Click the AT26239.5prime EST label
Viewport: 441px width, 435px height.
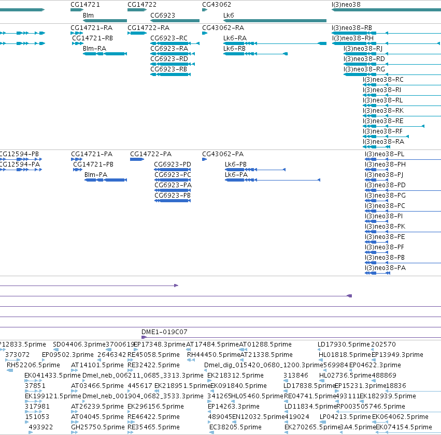(97, 407)
